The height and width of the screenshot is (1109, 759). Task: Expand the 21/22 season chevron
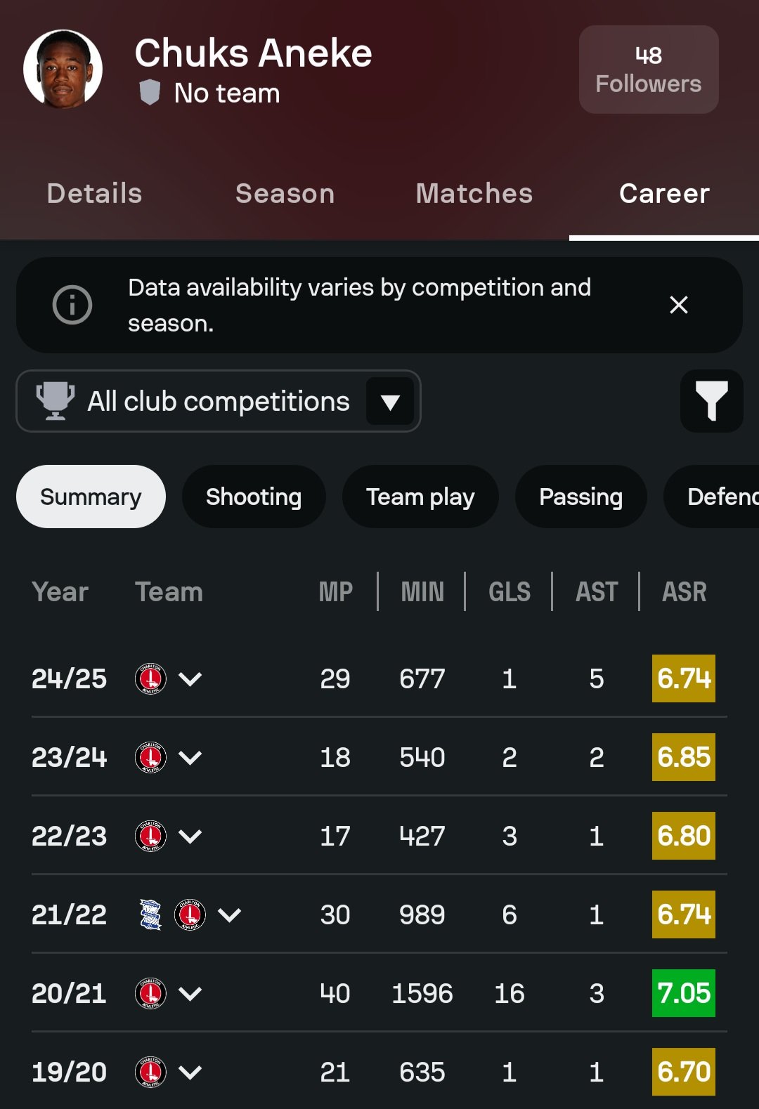coord(230,915)
